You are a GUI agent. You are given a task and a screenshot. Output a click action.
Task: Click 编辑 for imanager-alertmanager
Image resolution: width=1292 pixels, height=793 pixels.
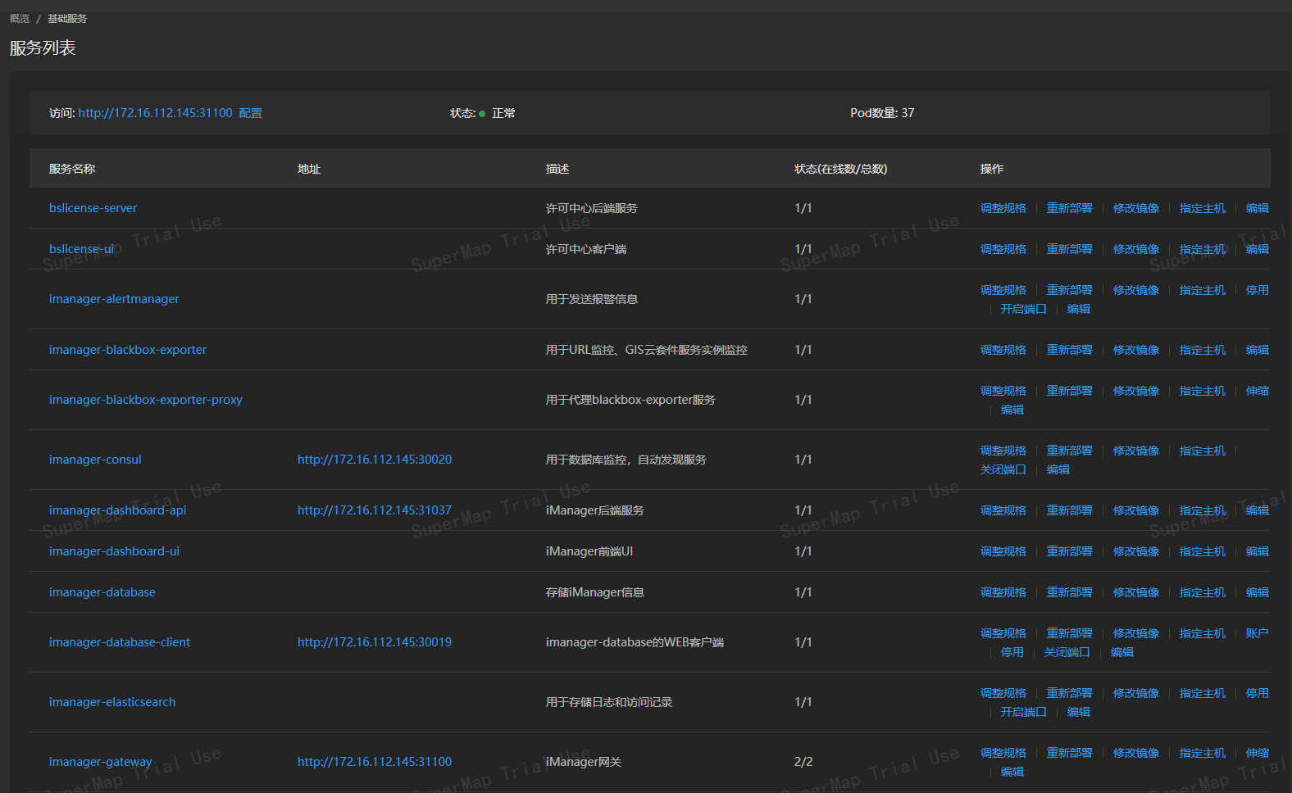(1079, 309)
